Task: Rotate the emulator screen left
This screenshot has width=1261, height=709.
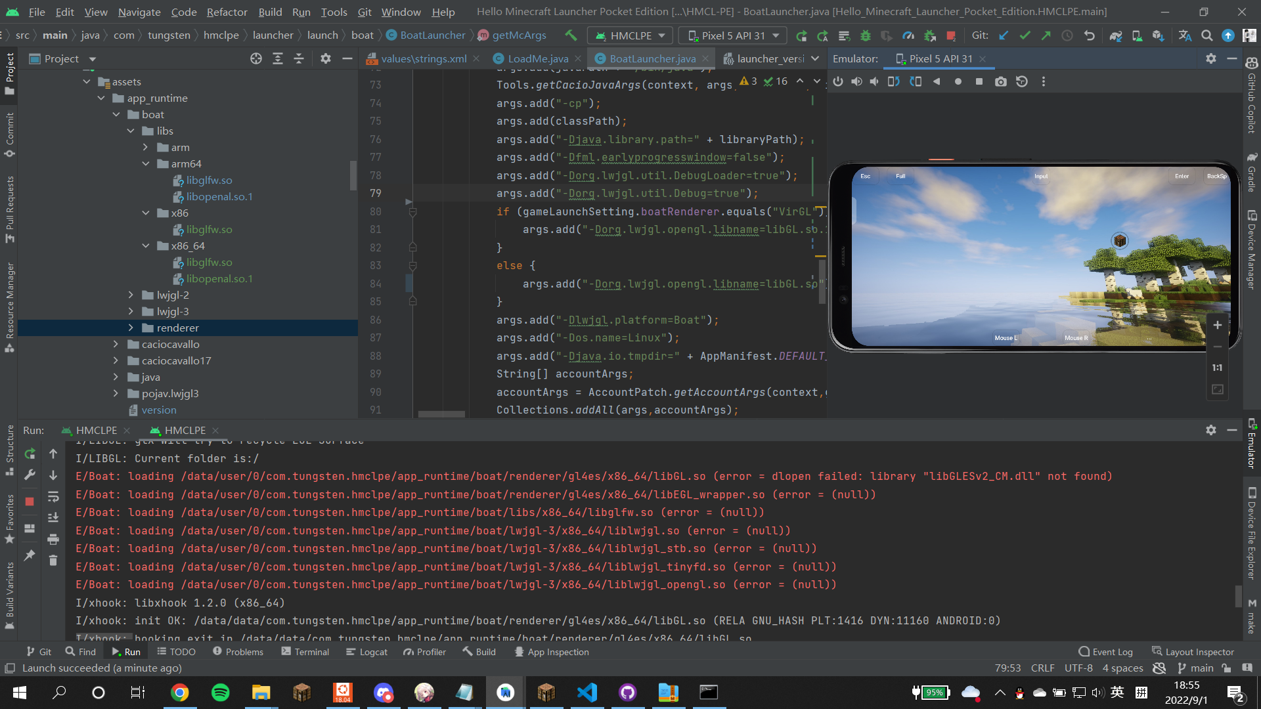Action: coord(894,81)
